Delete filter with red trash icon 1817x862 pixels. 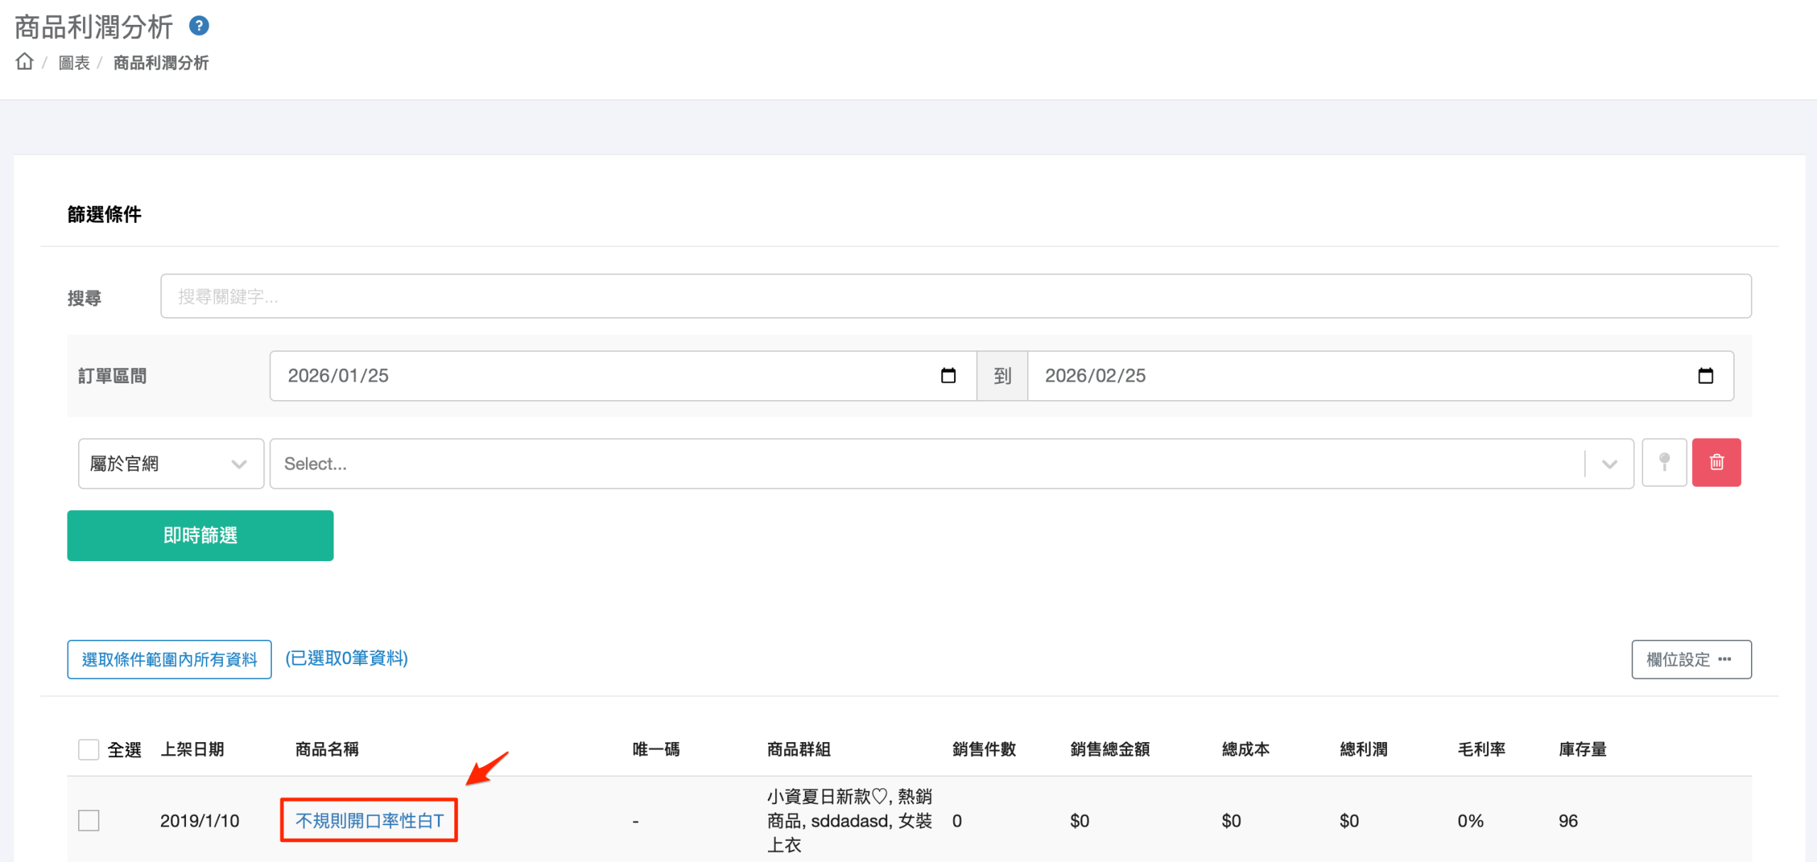1716,463
